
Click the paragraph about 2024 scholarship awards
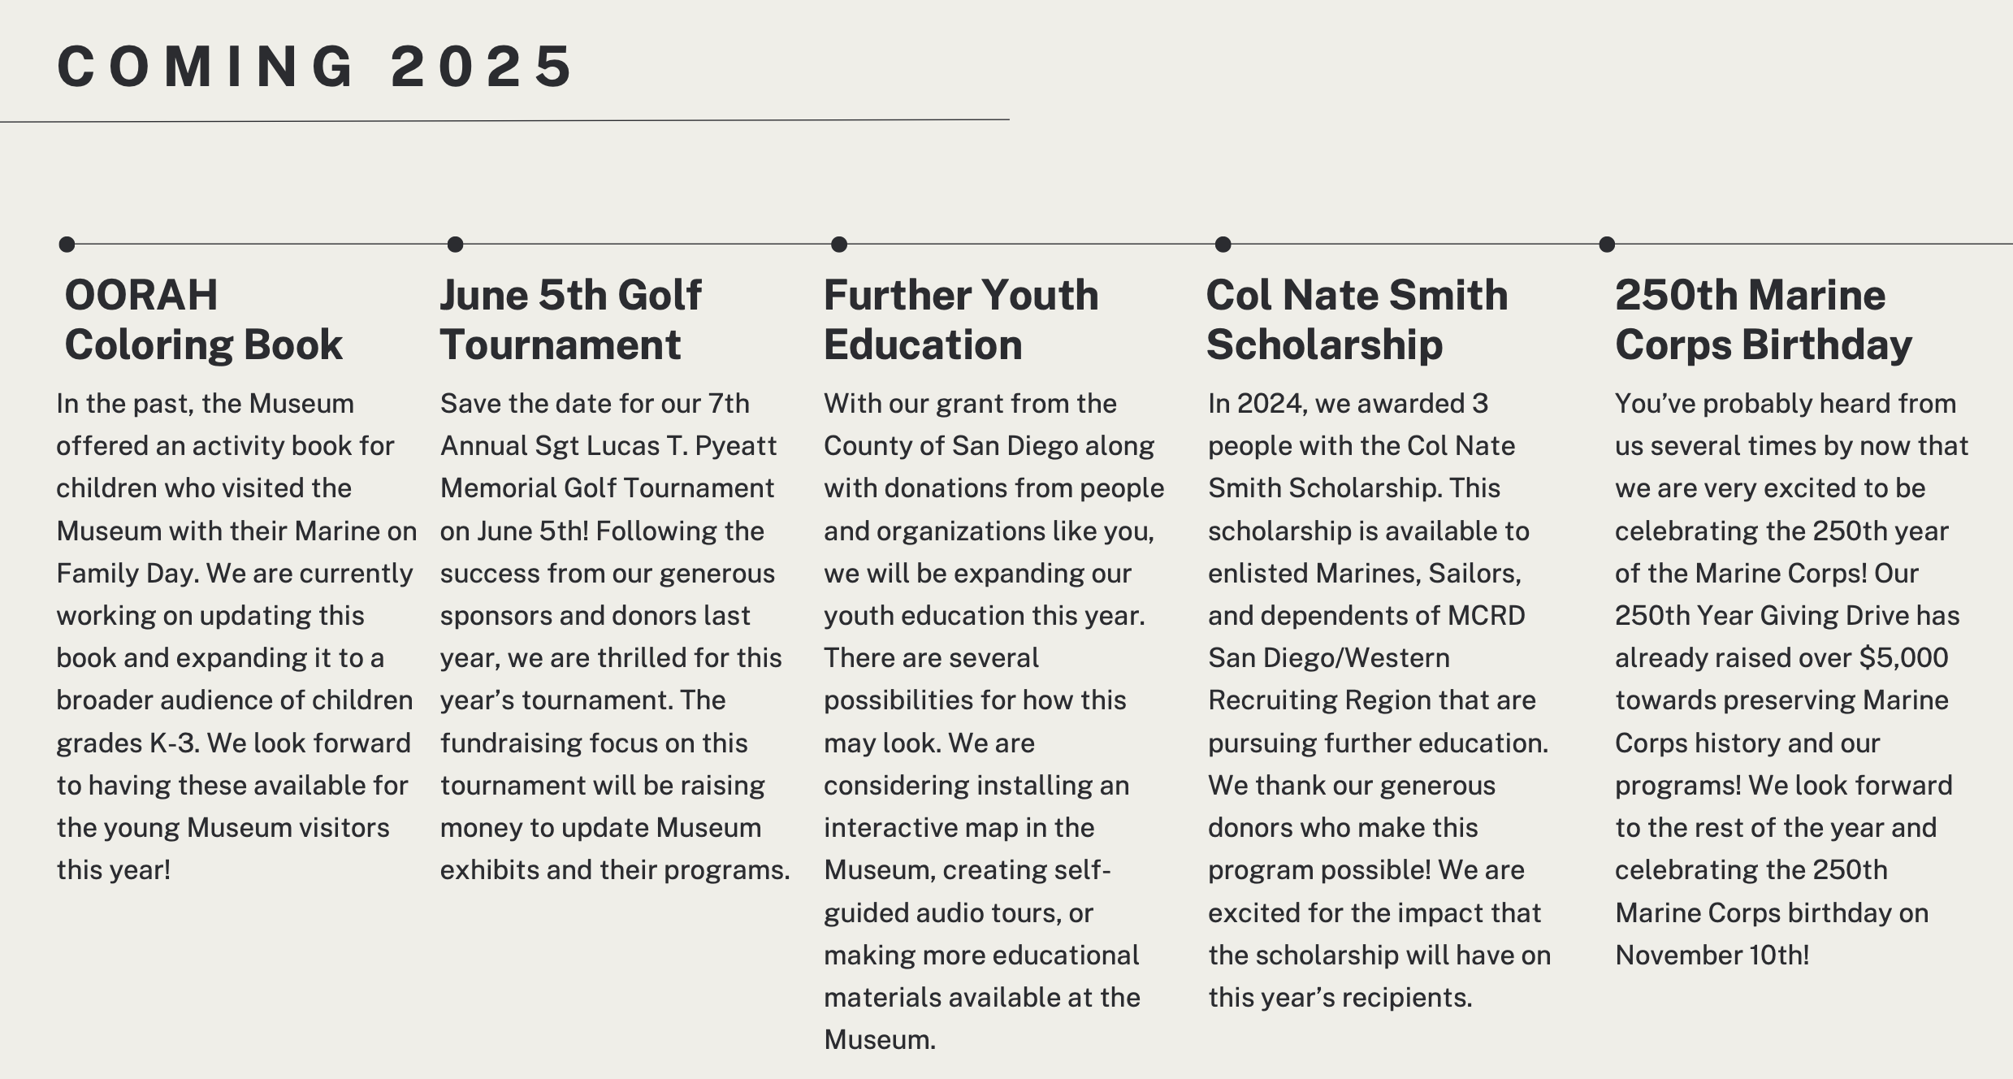coord(1377,700)
